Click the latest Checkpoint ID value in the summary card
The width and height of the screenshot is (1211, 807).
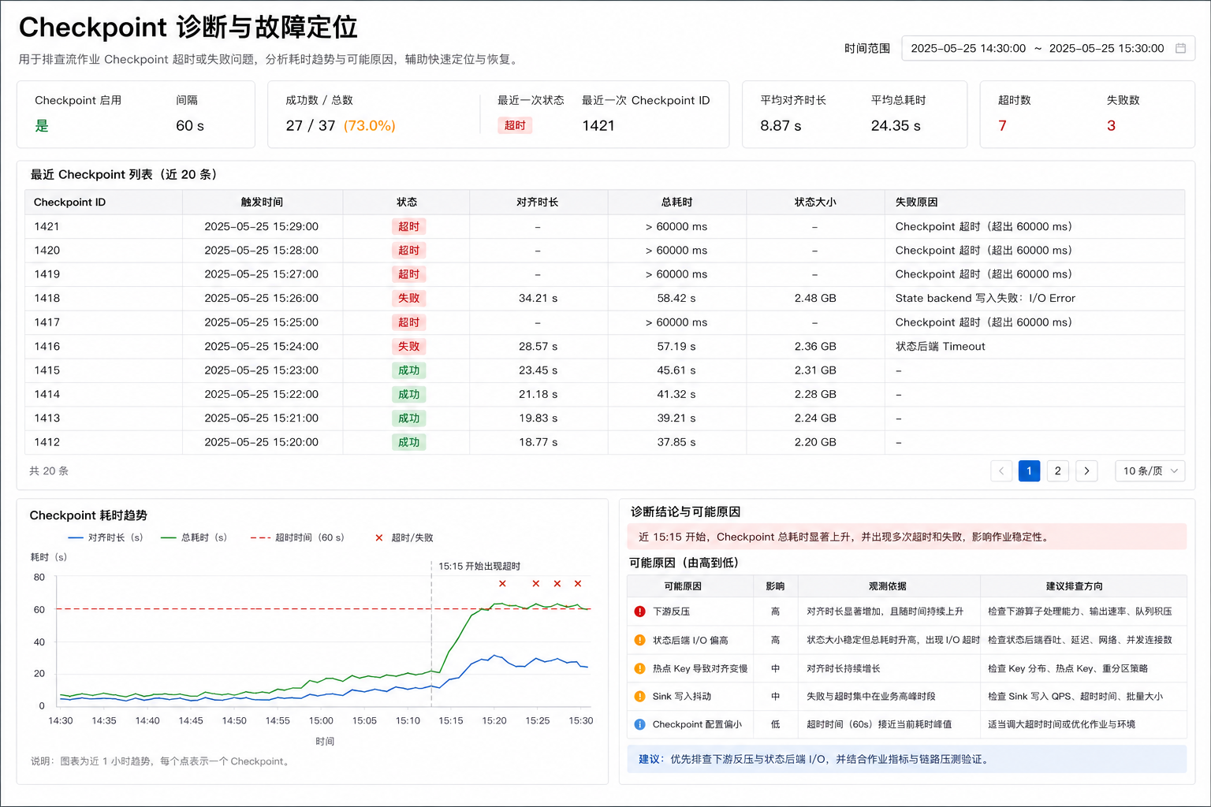(x=598, y=126)
